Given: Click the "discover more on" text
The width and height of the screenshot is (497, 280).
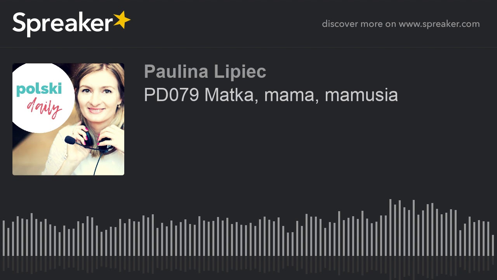Looking at the screenshot, I should [x=359, y=24].
